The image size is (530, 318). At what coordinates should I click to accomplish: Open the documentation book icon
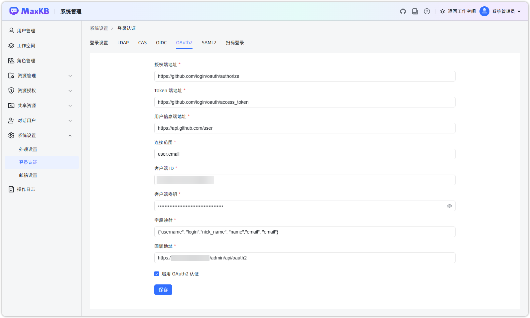[415, 11]
